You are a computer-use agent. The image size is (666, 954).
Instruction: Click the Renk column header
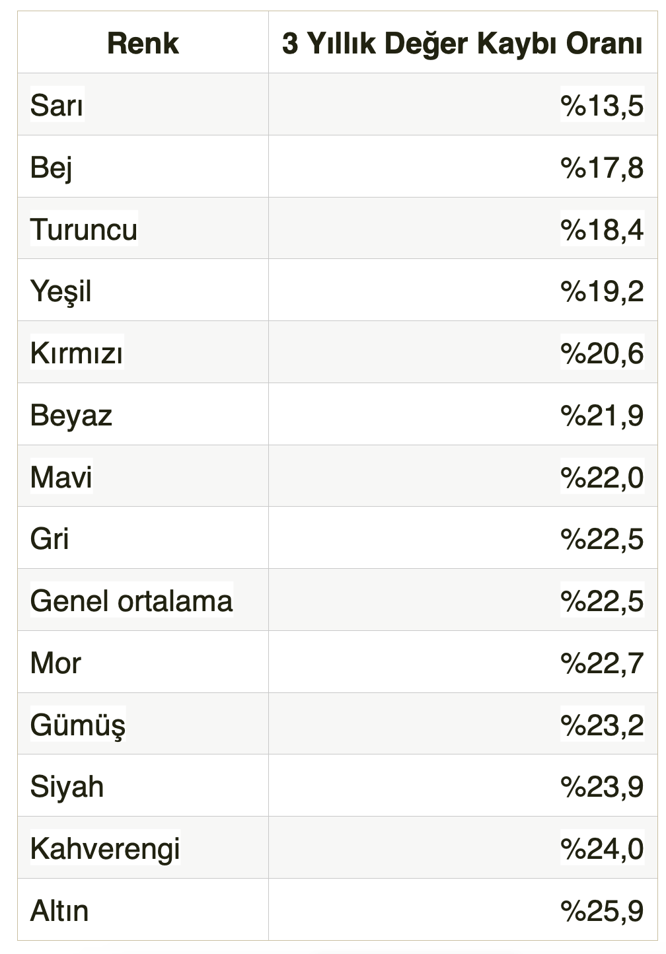tap(143, 44)
